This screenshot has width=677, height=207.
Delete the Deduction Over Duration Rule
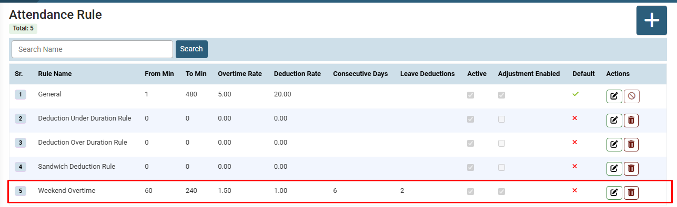coord(631,145)
